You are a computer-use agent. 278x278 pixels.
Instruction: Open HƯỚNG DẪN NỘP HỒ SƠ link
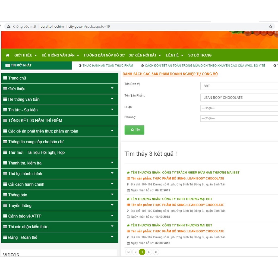click(x=104, y=55)
